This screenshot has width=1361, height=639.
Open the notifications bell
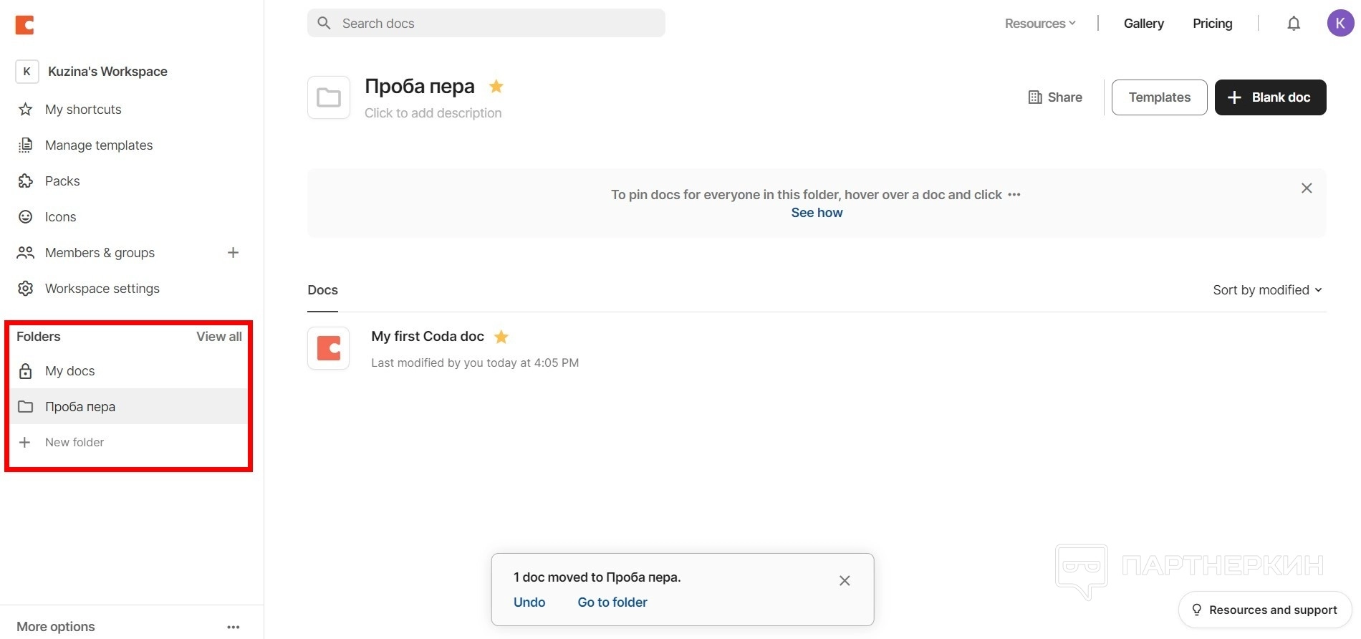coord(1293,24)
